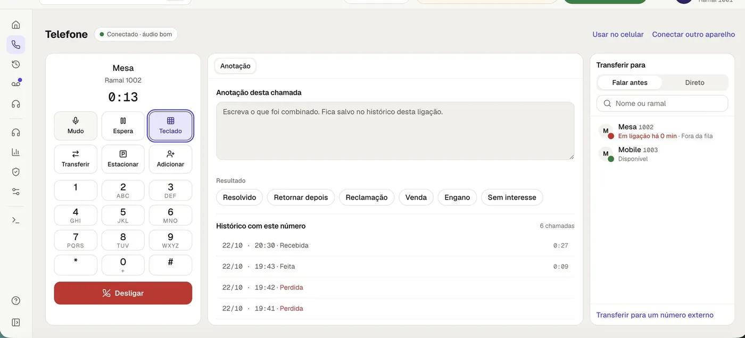
Task: Tap the hash keypad key
Action: pyautogui.click(x=170, y=265)
